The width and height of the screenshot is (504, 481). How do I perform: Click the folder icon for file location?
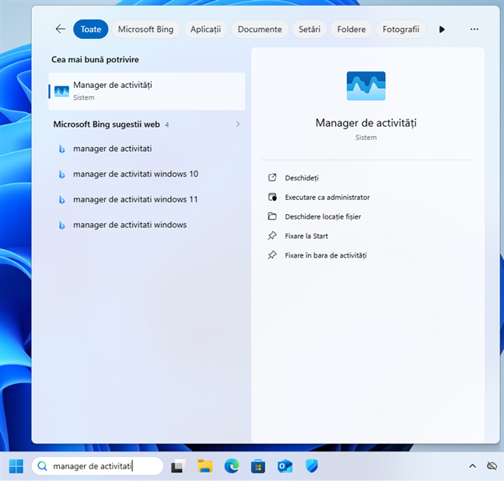click(x=272, y=216)
